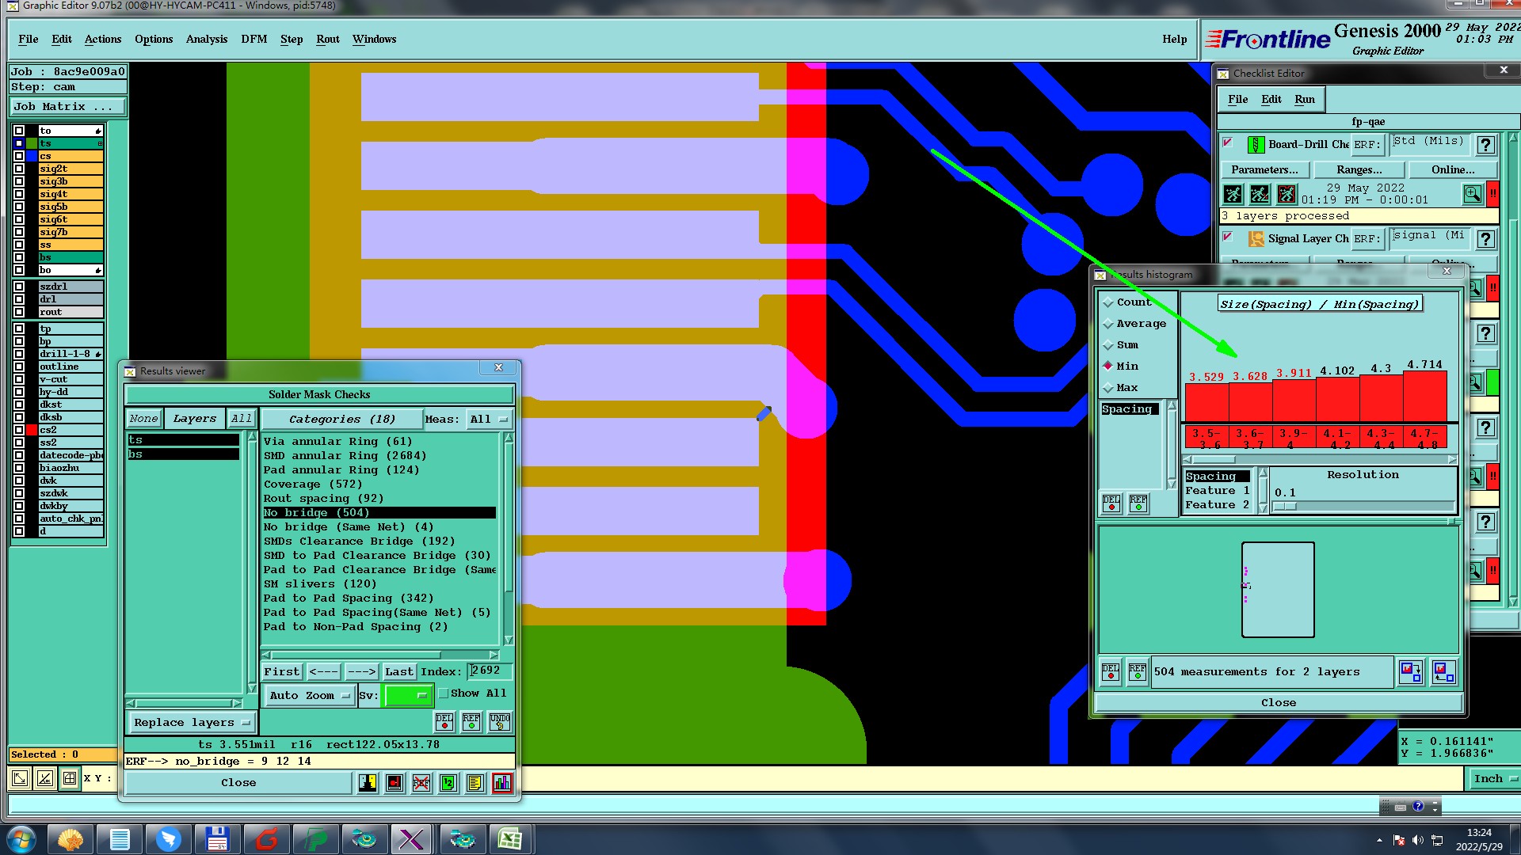Open the DFM menu
This screenshot has height=855, width=1521.
(x=253, y=39)
